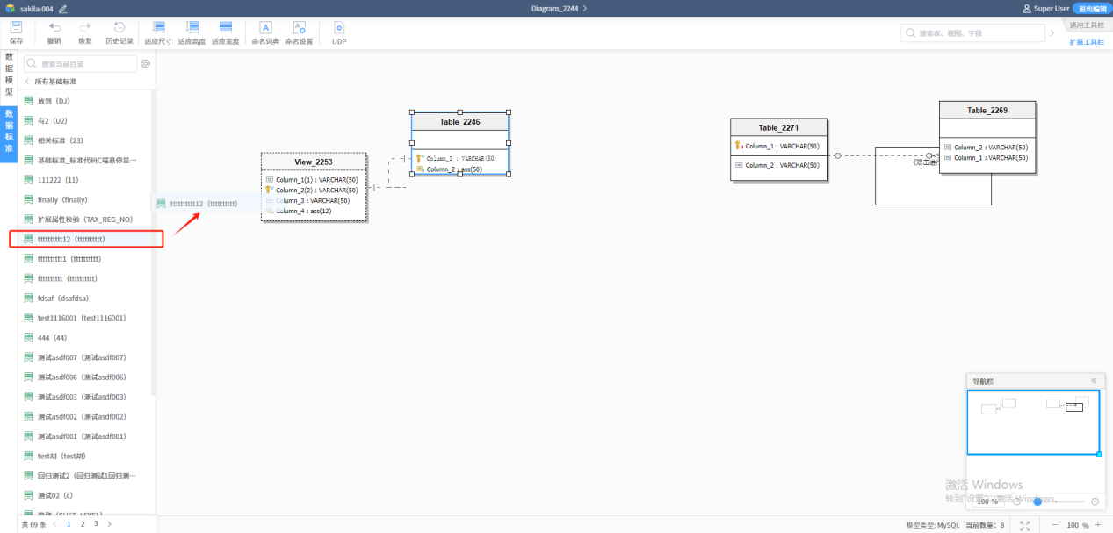The image size is (1113, 533).
Task: Go to next page of standards list
Action: pyautogui.click(x=109, y=524)
